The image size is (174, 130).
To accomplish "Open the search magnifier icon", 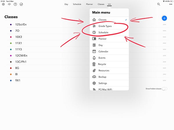I will (x=159, y=4).
